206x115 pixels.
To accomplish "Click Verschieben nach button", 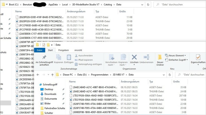I will coord(111,60).
